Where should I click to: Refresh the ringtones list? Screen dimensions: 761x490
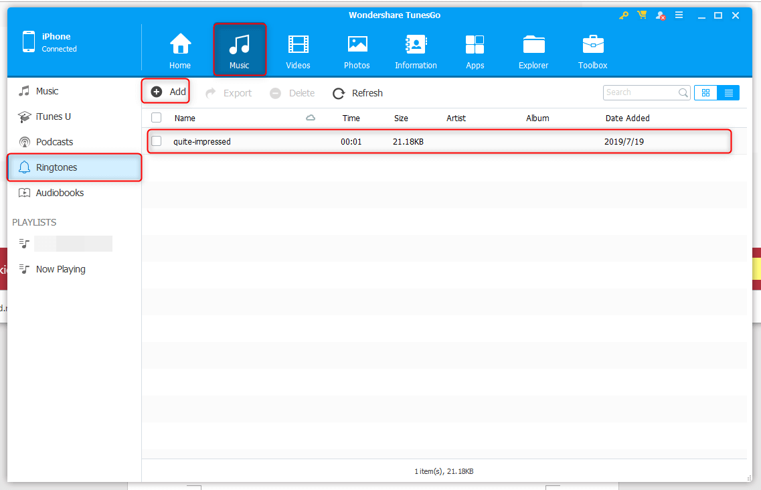357,93
